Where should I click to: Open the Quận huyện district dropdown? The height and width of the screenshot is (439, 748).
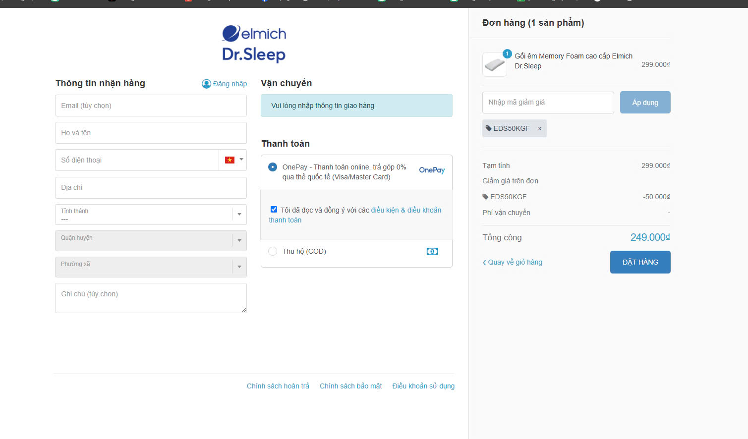coord(151,241)
